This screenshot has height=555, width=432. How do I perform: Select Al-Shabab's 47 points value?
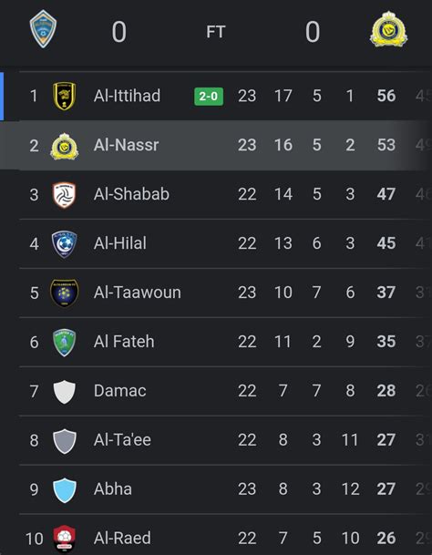click(x=386, y=194)
